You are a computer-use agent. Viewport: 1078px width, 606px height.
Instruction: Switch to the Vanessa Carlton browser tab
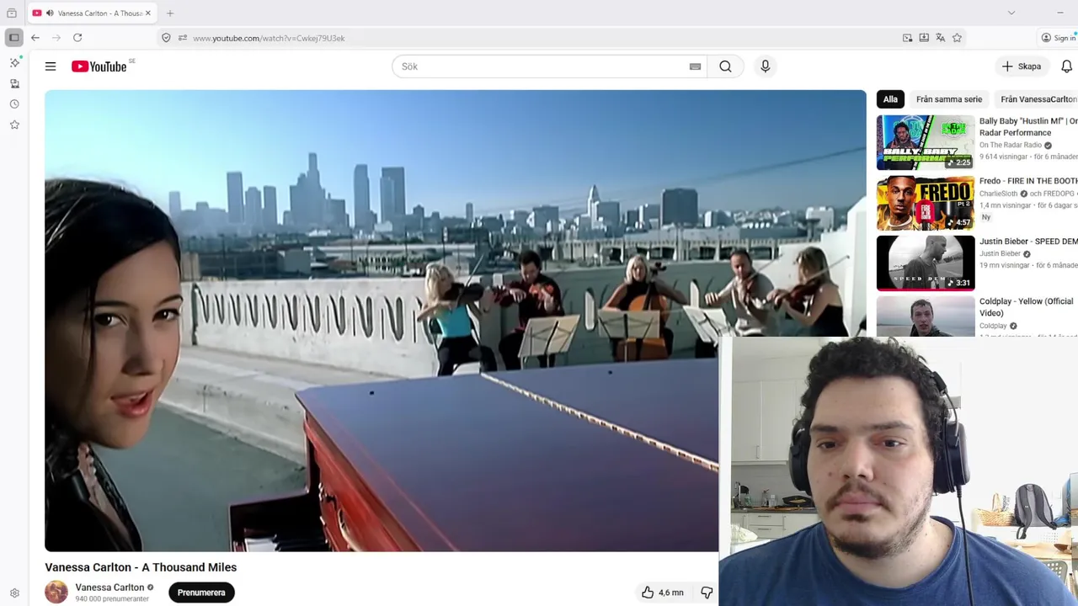93,13
